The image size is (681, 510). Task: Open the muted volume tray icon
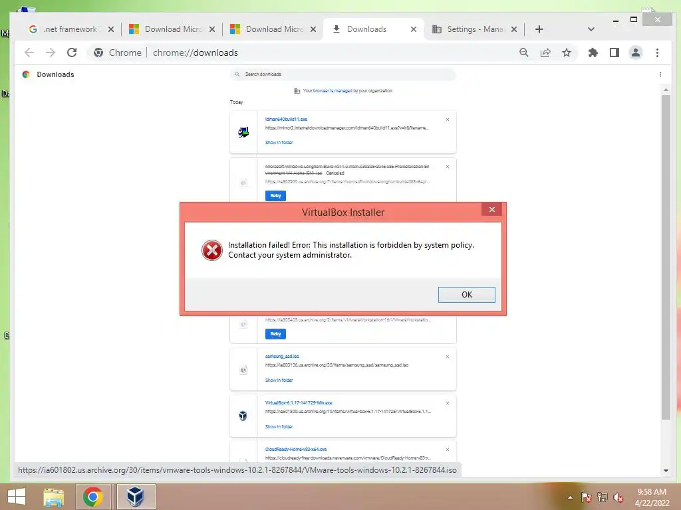[618, 497]
